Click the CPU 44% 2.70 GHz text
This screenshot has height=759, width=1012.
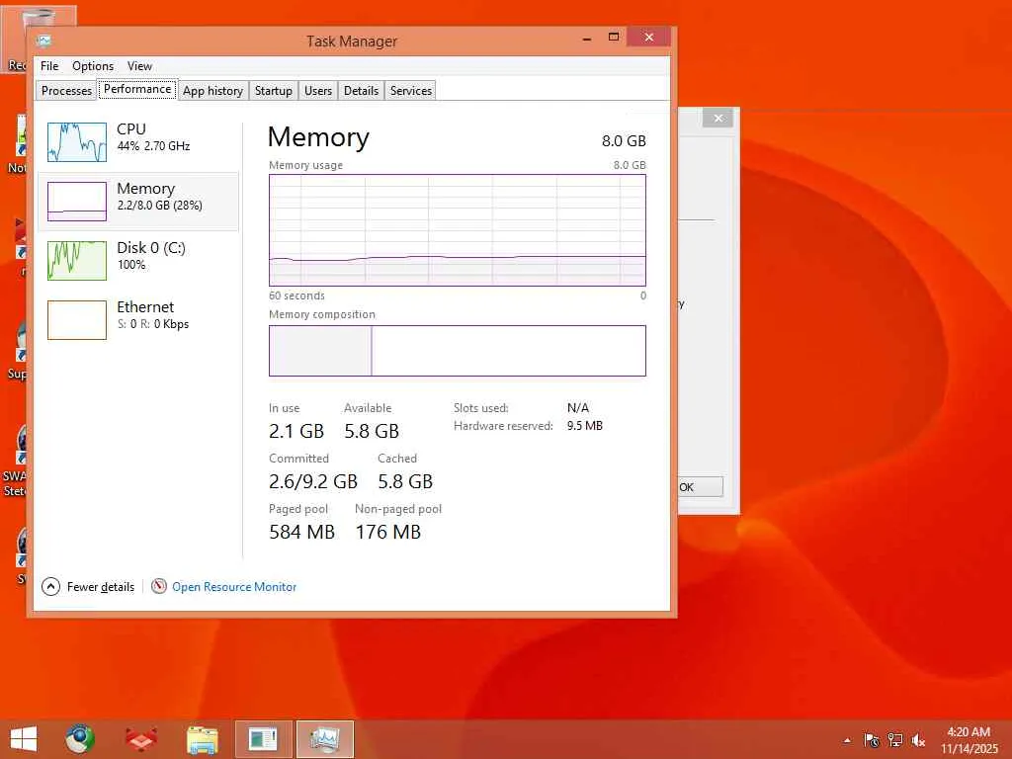[x=153, y=146]
